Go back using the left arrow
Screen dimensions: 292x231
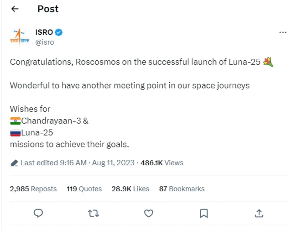(x=15, y=9)
